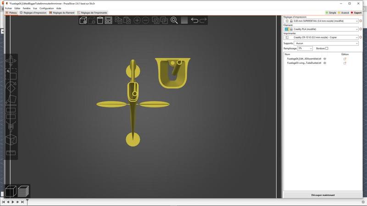Select the Scale gizmo tool

coord(11,74)
